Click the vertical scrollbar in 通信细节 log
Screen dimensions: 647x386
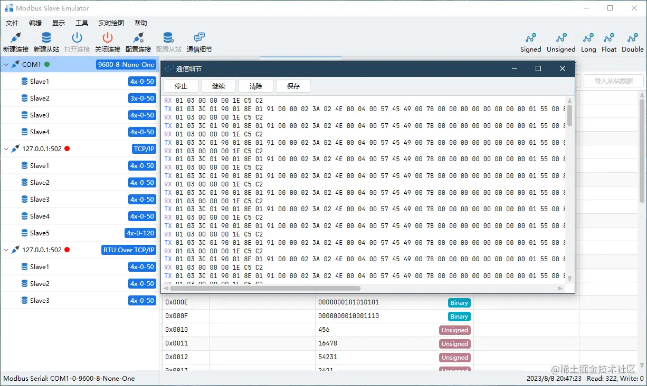pyautogui.click(x=569, y=115)
